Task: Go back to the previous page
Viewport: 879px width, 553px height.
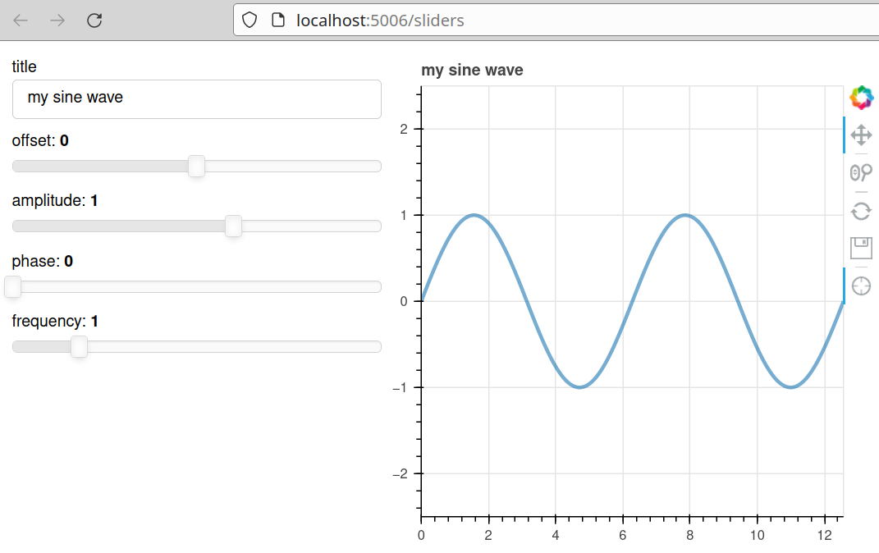Action: [x=21, y=21]
